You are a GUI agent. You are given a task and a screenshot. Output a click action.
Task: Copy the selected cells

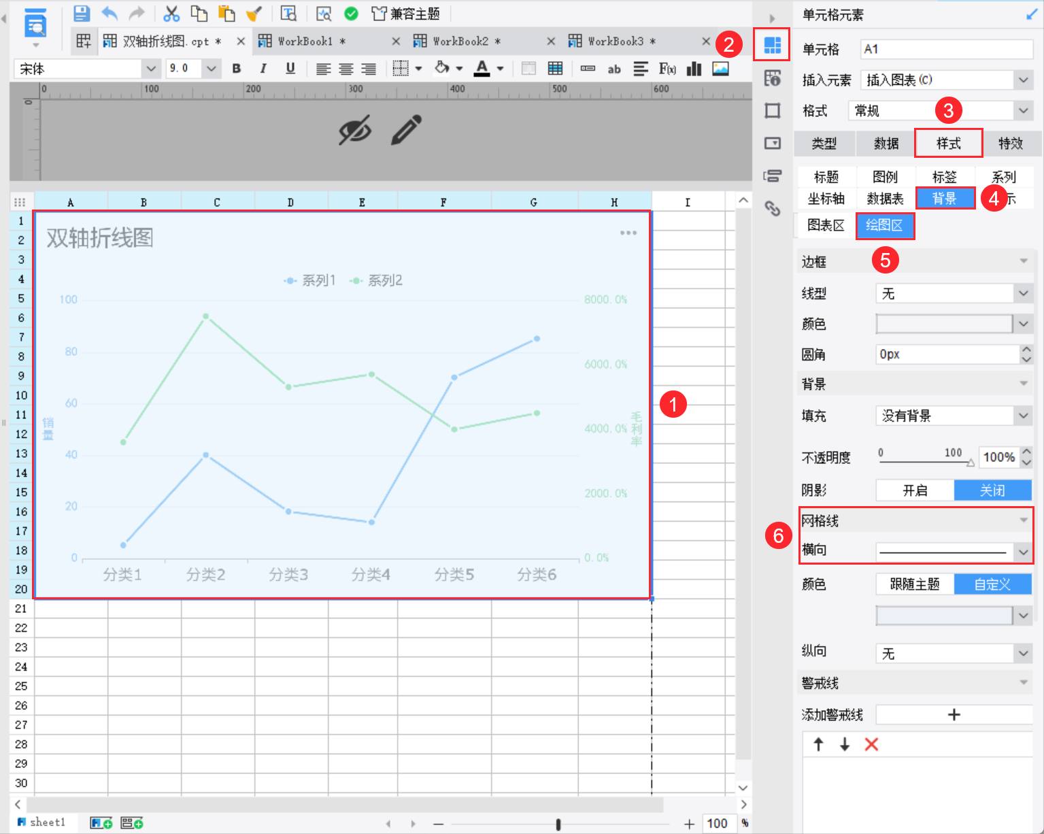tap(199, 14)
